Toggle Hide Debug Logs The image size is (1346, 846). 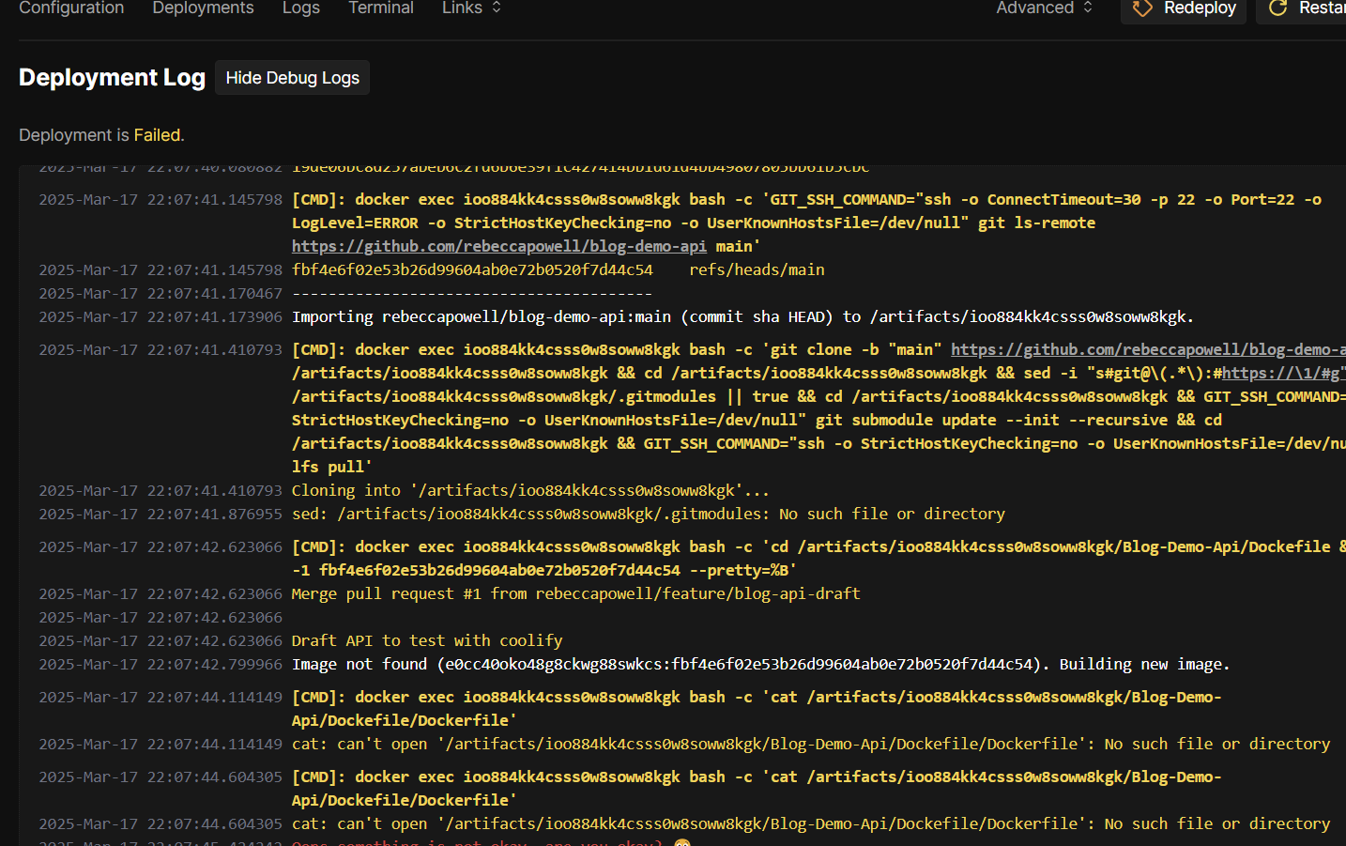[x=291, y=78]
